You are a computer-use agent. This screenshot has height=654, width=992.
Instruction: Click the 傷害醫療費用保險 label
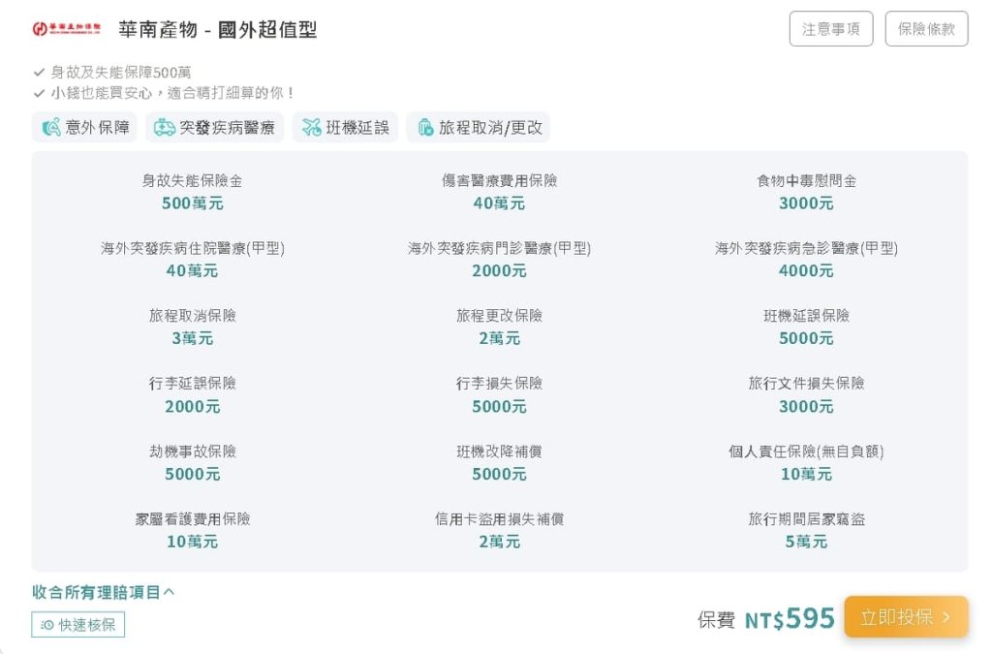(x=499, y=181)
